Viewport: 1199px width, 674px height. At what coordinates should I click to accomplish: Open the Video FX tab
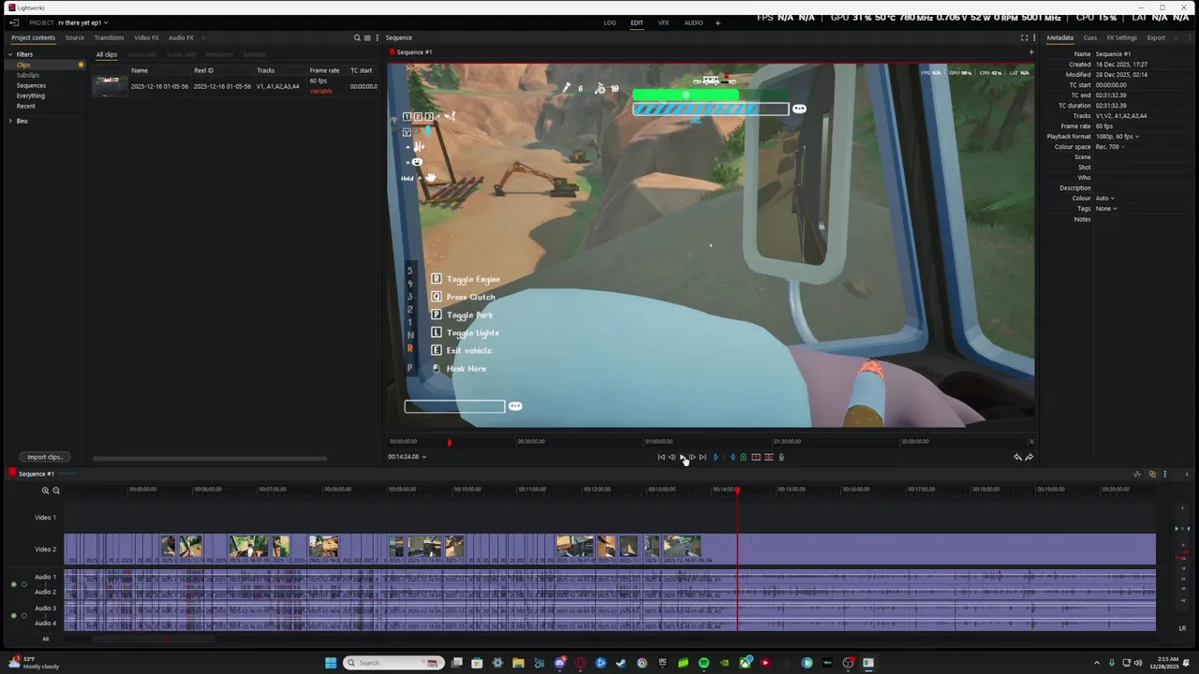146,37
